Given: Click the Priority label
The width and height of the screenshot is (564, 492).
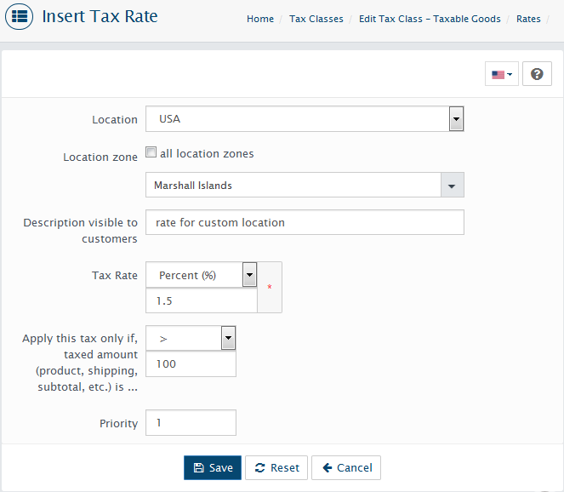Looking at the screenshot, I should (119, 424).
